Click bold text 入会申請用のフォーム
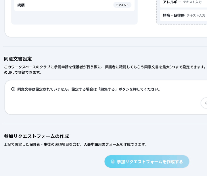 102,144
